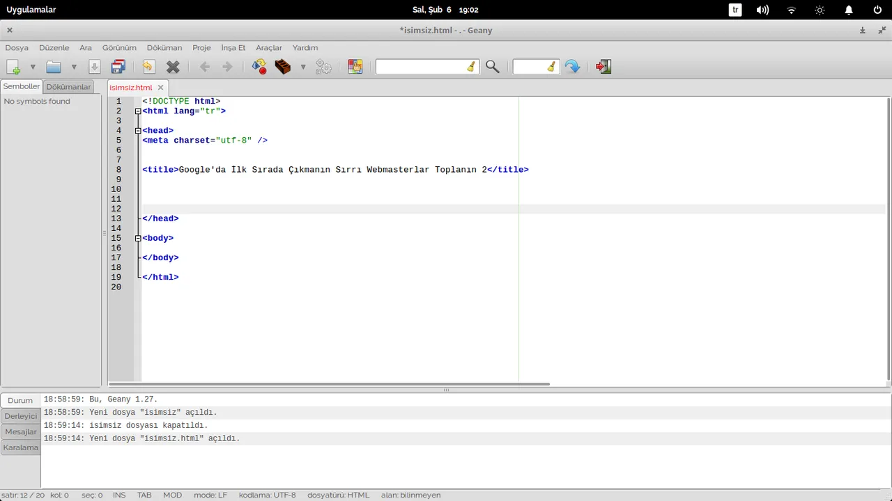Open the build options dropdown arrow

tap(303, 67)
